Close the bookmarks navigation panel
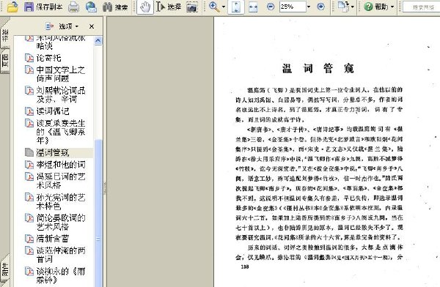 tap(92, 26)
